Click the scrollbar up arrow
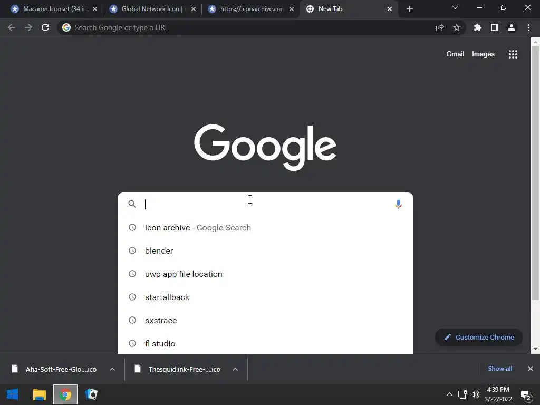This screenshot has height=405, width=540. point(535,42)
